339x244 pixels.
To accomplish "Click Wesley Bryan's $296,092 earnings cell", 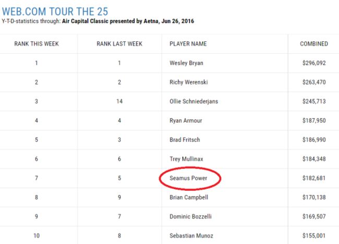I will click(314, 63).
